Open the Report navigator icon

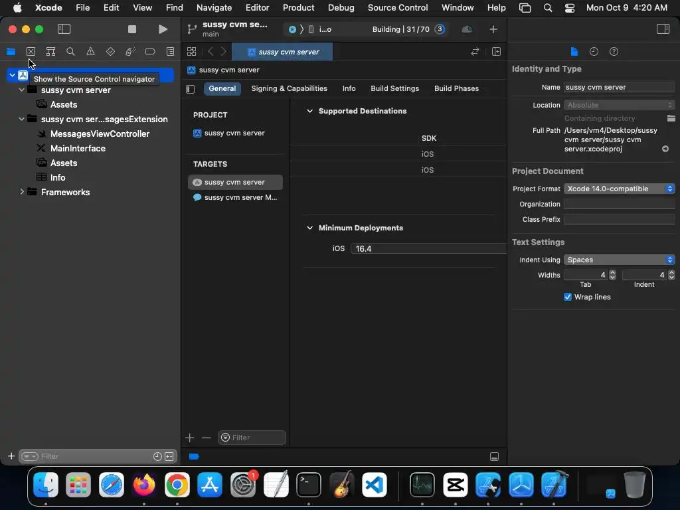171,52
